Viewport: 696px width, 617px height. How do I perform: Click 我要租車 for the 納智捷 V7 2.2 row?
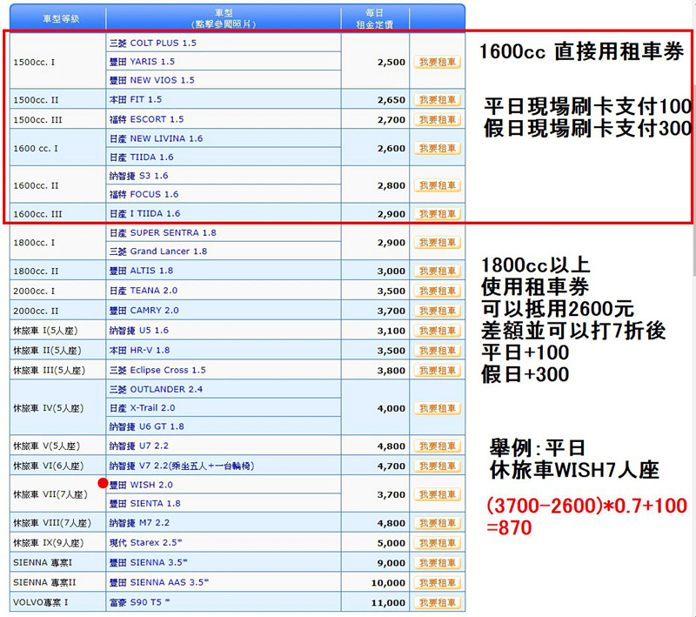point(438,466)
